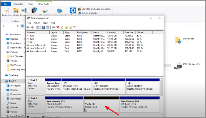The height and width of the screenshot is (118, 206).
Task: Click the Help icon in Disk Management toolbar
Action: [x=44, y=27]
